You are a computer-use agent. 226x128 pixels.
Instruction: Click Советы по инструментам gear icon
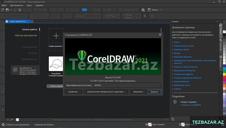pos(3,125)
